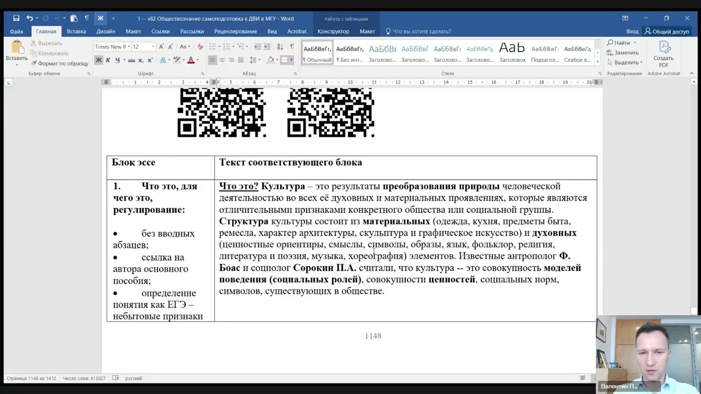This screenshot has width=701, height=394.
Task: Open the Шрифт dialog launcher
Action: (x=202, y=73)
